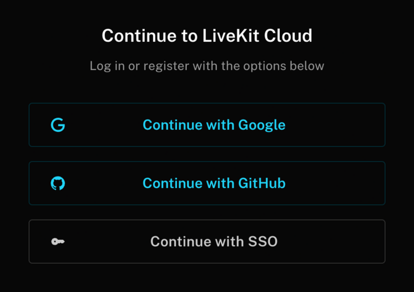Image resolution: width=414 pixels, height=292 pixels.
Task: Click the octocat mark to start GitHub login
Action: [57, 183]
